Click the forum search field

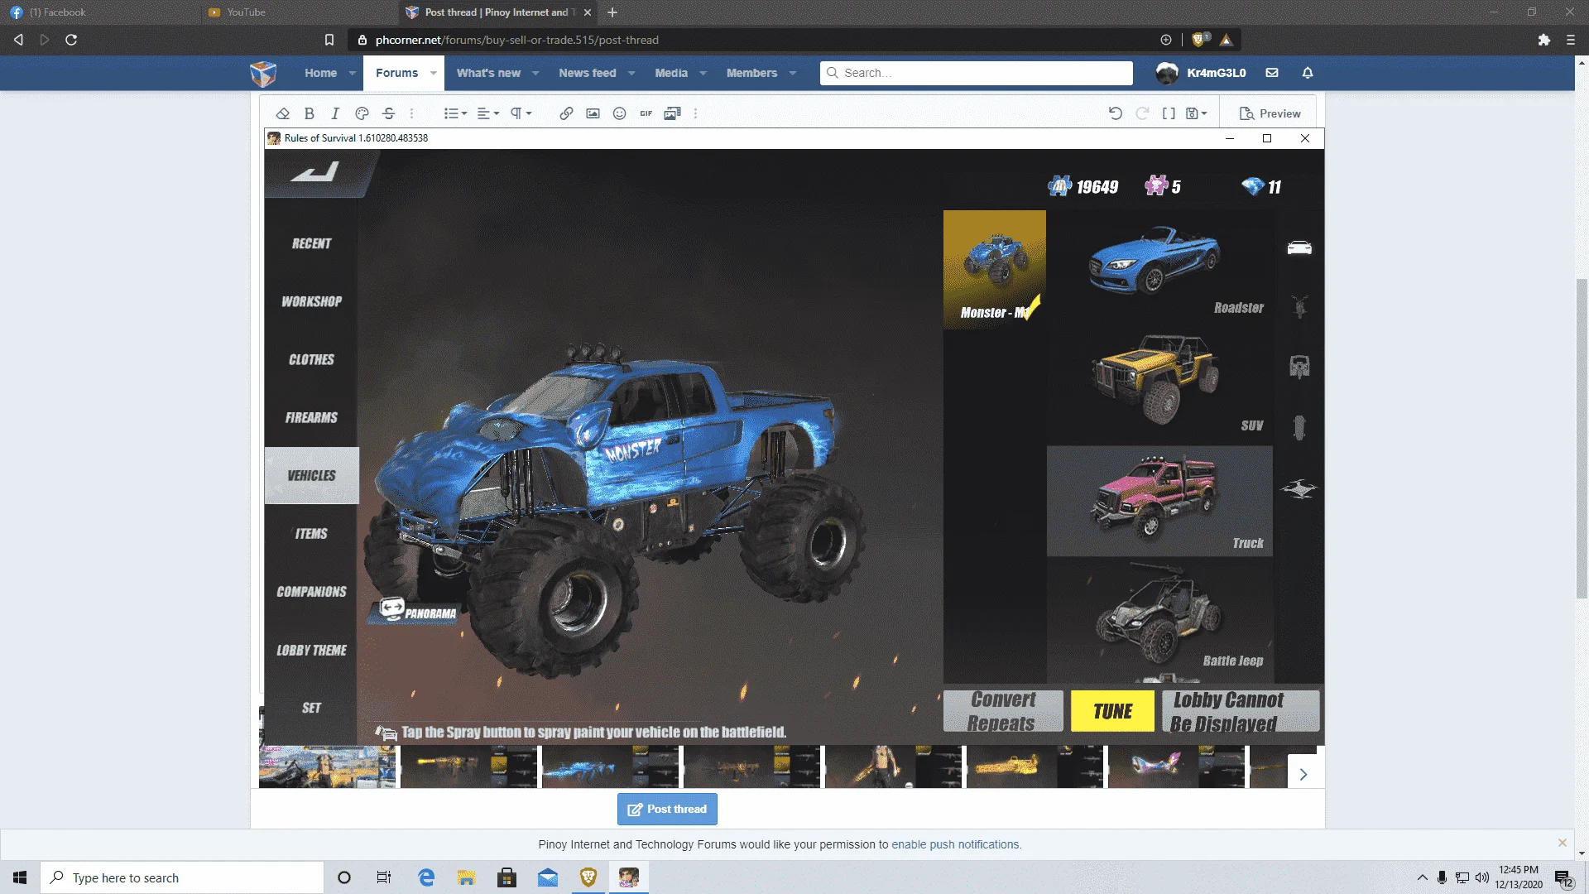[x=977, y=73]
